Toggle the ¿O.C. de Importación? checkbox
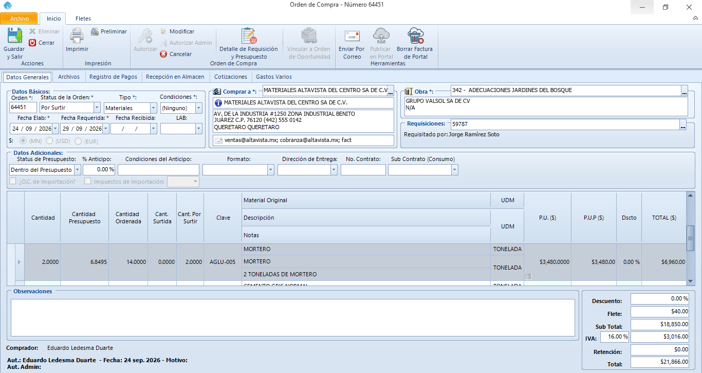This screenshot has height=373, width=702. 13,181
